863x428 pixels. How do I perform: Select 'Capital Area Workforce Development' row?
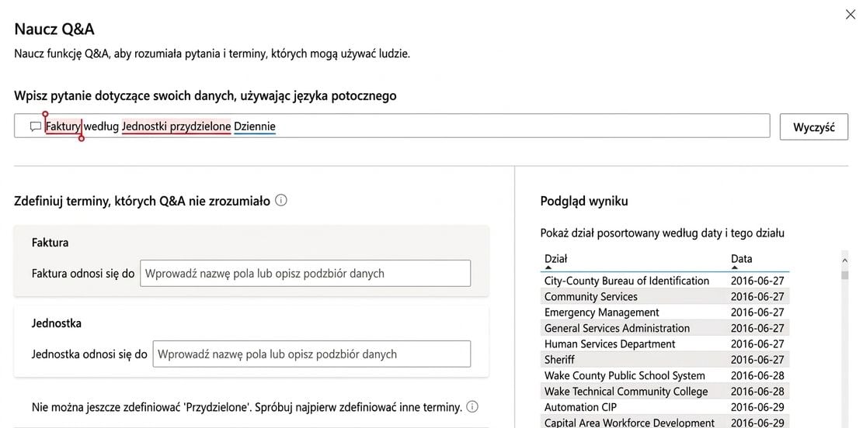pos(665,422)
